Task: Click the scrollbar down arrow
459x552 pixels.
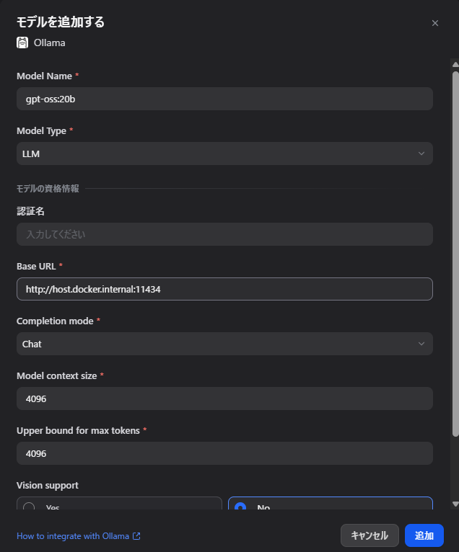Action: [x=455, y=504]
